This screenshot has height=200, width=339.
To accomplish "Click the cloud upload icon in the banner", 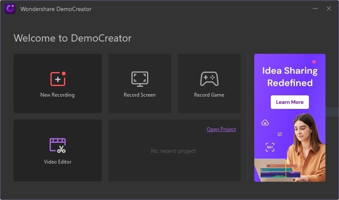I will coord(265,123).
